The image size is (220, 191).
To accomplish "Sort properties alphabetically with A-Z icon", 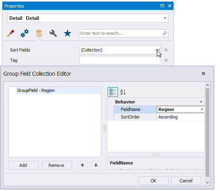I will (x=123, y=92).
